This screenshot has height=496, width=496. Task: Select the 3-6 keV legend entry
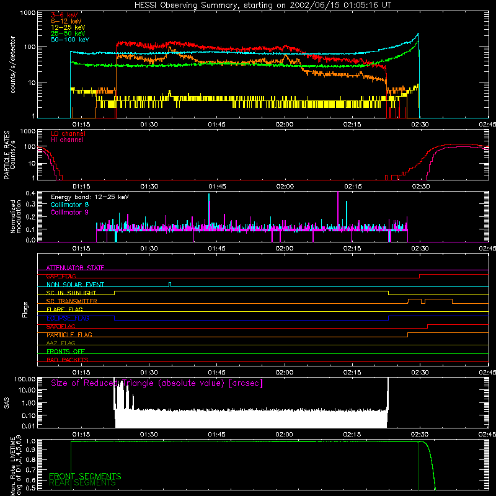pyautogui.click(x=64, y=15)
